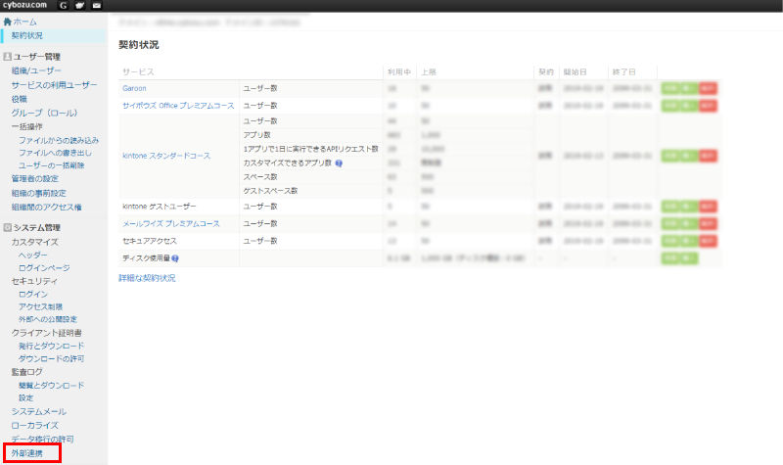Open ファイルからの読み込み

pyautogui.click(x=59, y=140)
